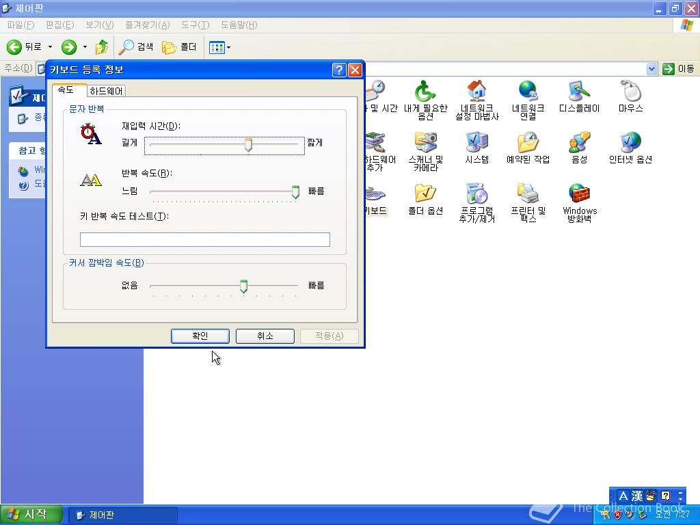This screenshot has width=700, height=525.
Task: Open the 파일(F) menu
Action: tap(21, 25)
